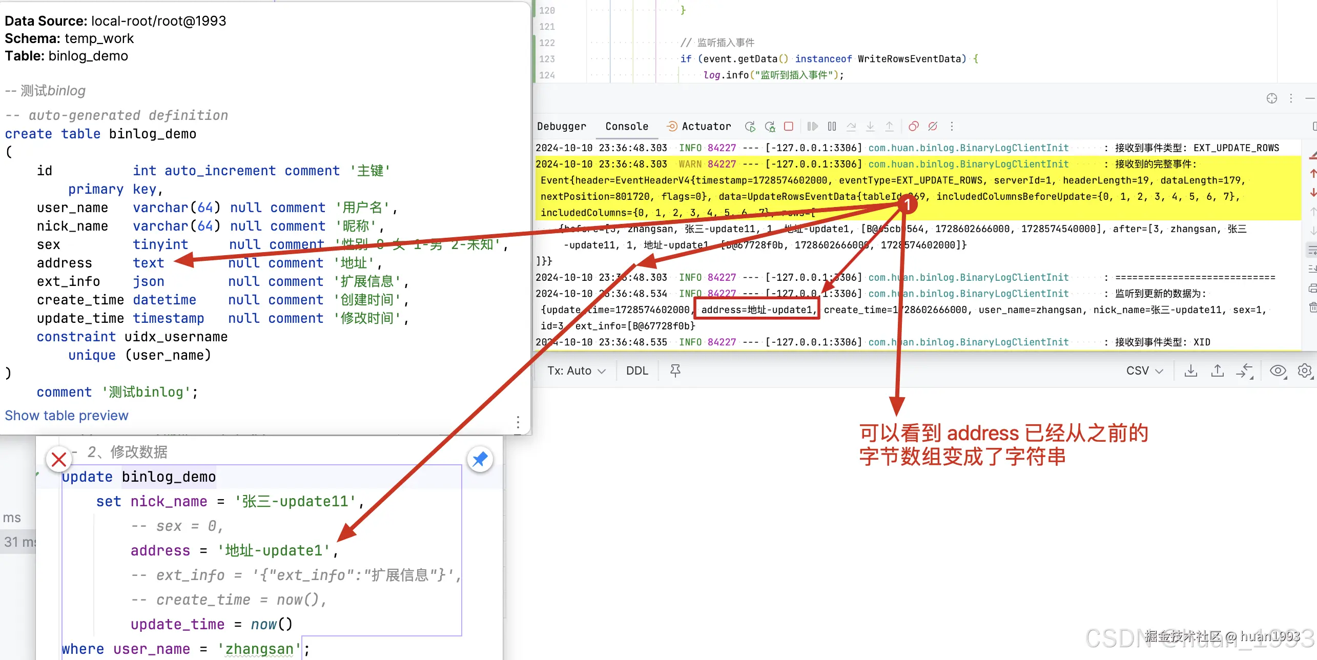
Task: Open the console three-dot overflow menu
Action: click(952, 127)
